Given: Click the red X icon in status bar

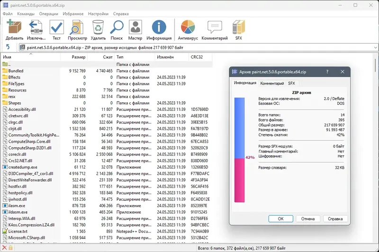Looking at the screenshot, I should (4, 248).
